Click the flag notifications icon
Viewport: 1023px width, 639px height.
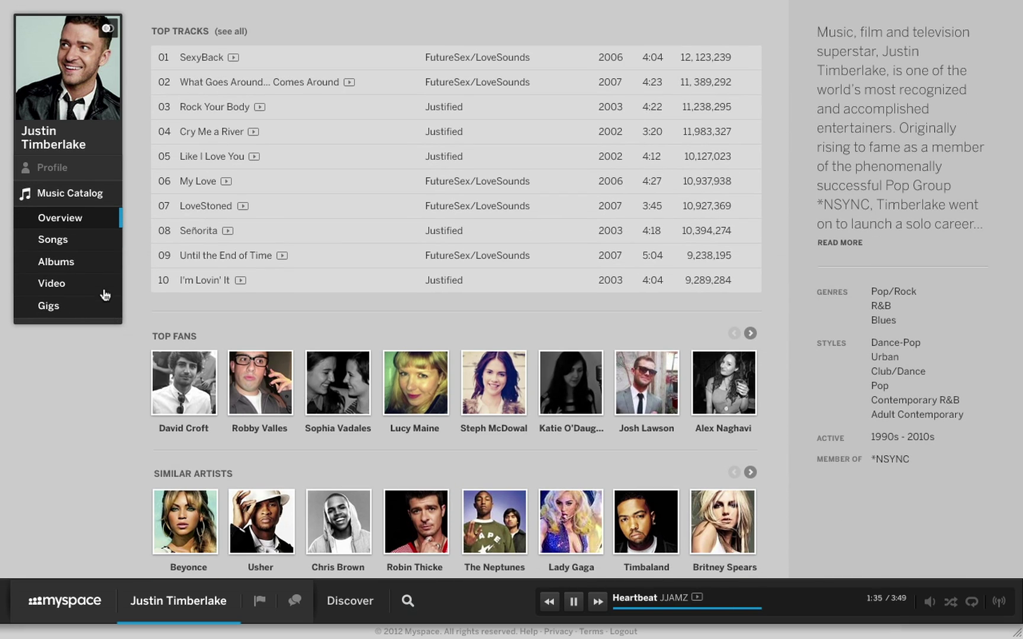pos(259,601)
